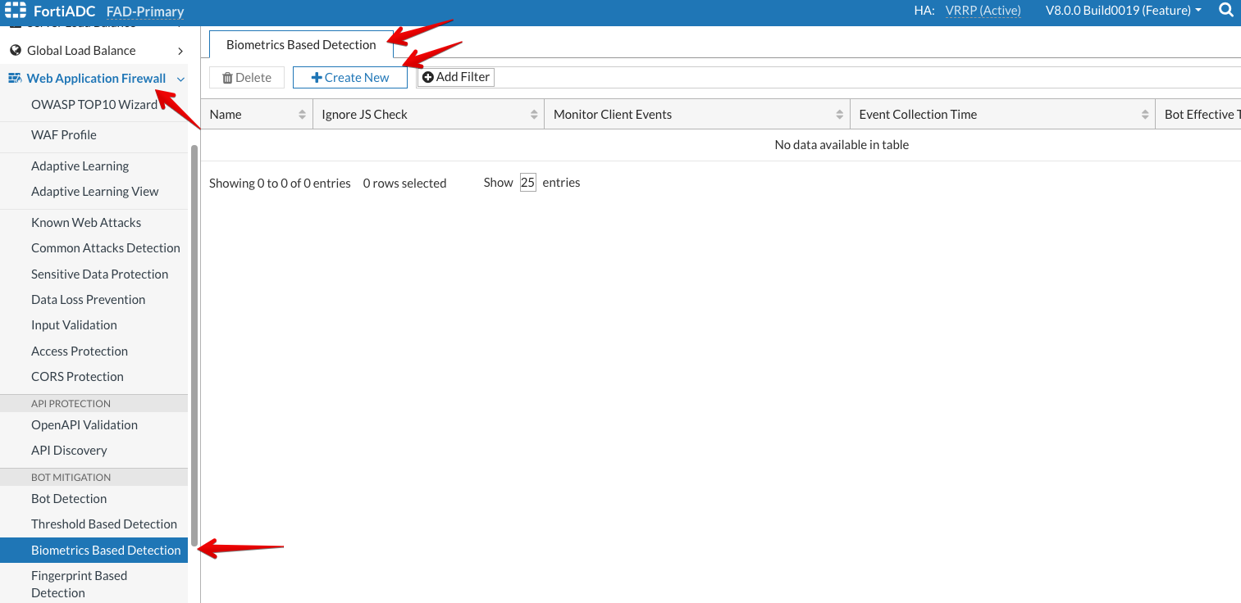Click the trash icon on Delete
Image resolution: width=1241 pixels, height=603 pixels.
coord(227,78)
